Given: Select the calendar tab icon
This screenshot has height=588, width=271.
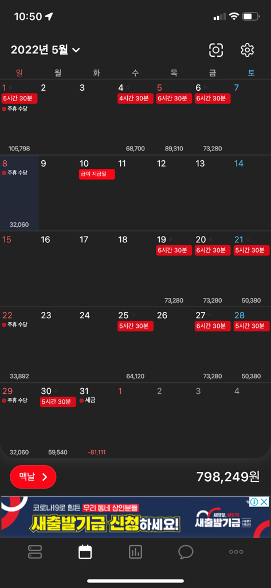Looking at the screenshot, I should coord(85,552).
